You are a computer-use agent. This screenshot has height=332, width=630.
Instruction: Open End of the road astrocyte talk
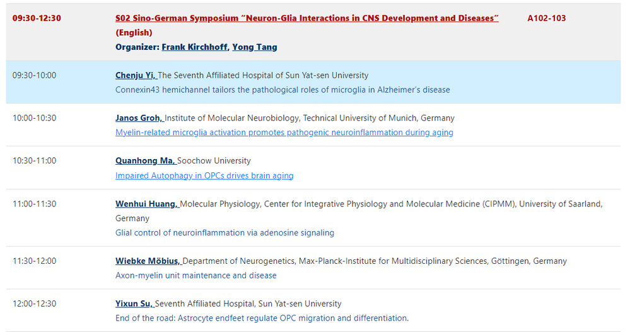click(262, 318)
